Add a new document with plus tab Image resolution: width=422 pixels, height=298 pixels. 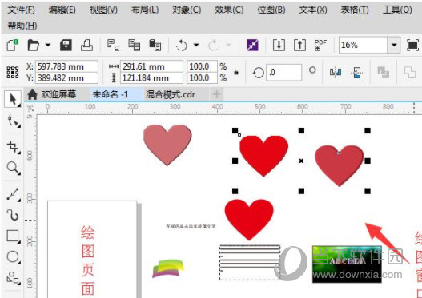pos(217,94)
